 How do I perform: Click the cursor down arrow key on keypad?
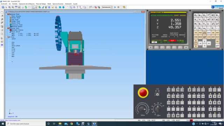point(204,45)
